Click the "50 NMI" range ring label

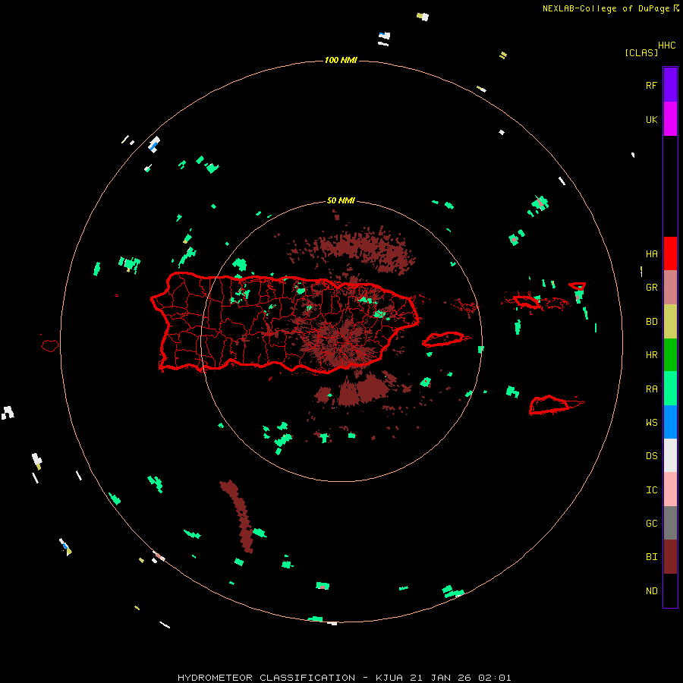pyautogui.click(x=341, y=201)
